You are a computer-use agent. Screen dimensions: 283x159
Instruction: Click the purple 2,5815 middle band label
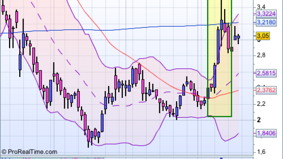click(266, 73)
